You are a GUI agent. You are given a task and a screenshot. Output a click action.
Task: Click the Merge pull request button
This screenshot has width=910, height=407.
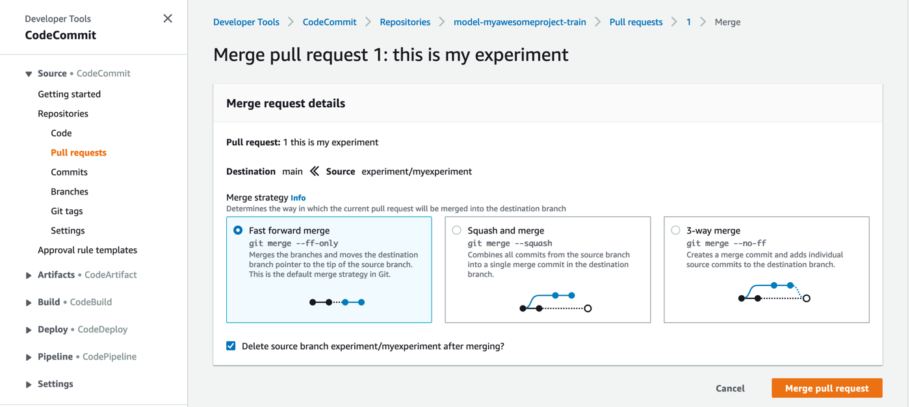827,388
